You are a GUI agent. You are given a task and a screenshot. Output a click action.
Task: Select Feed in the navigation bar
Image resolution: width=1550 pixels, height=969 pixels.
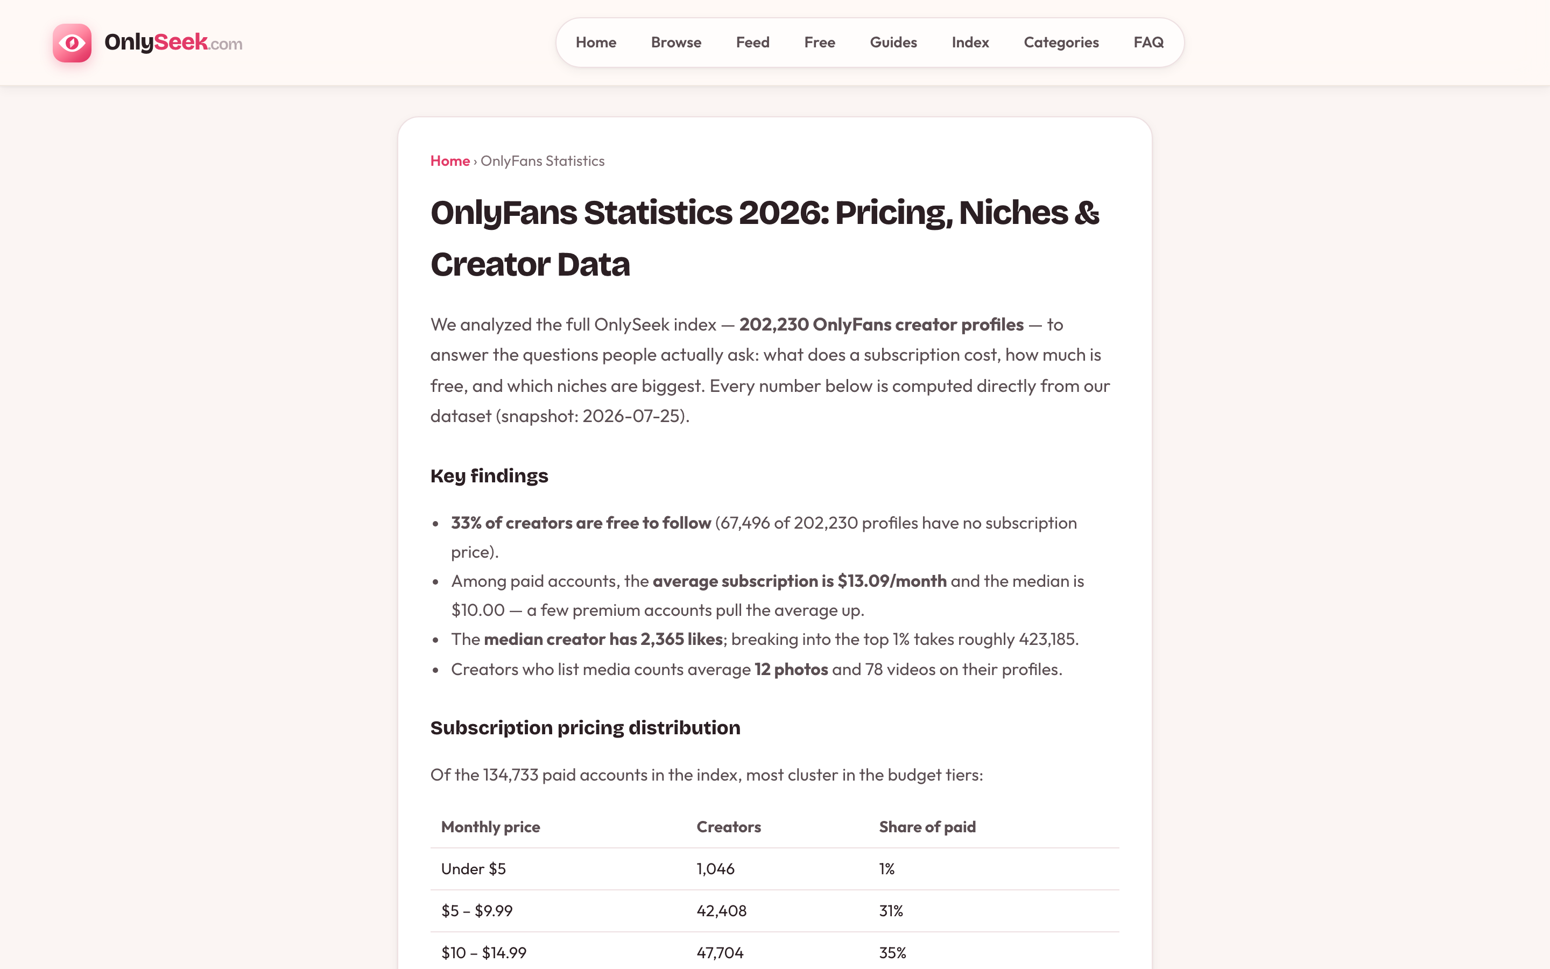[752, 43]
